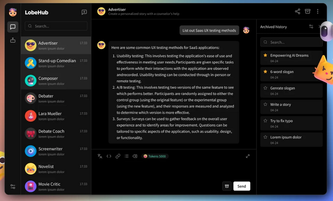
Task: Click the list icon in the input toolbar
Action: pyautogui.click(x=126, y=156)
